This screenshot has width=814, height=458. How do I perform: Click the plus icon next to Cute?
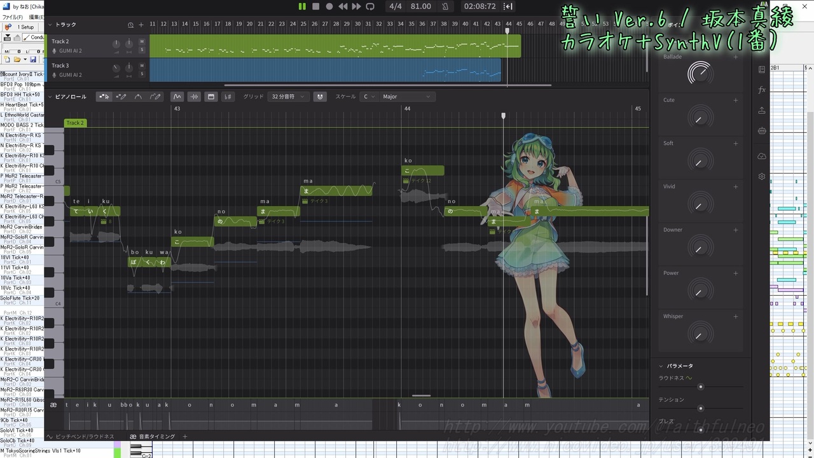pos(736,100)
